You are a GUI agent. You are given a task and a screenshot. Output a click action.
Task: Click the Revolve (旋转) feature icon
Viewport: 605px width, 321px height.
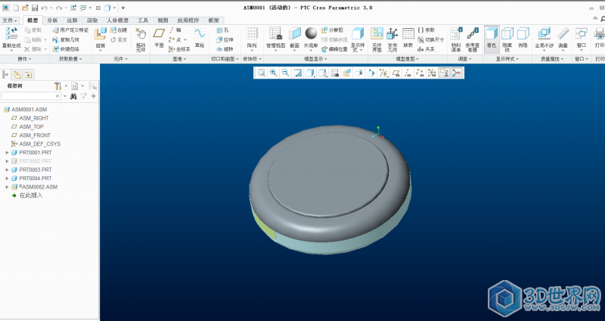click(x=225, y=49)
